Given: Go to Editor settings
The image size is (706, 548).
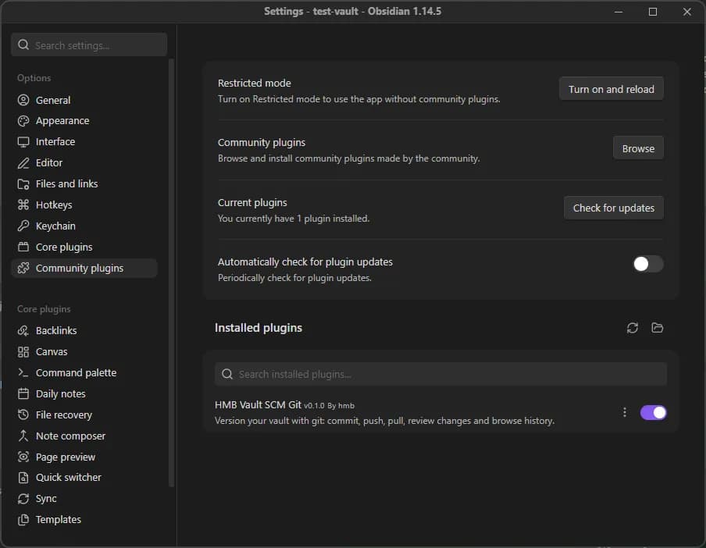Looking at the screenshot, I should [x=84, y=163].
